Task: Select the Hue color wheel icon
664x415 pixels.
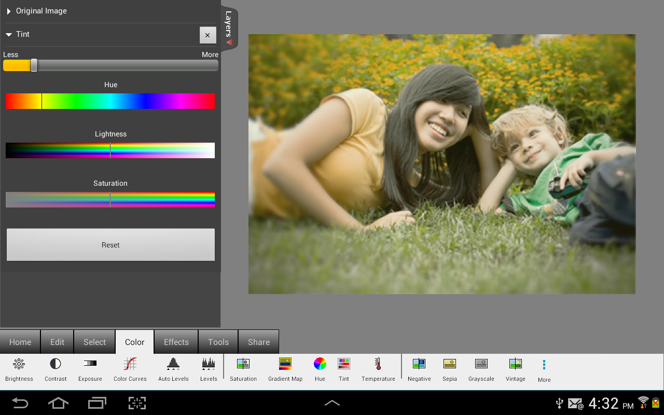Action: pyautogui.click(x=320, y=369)
